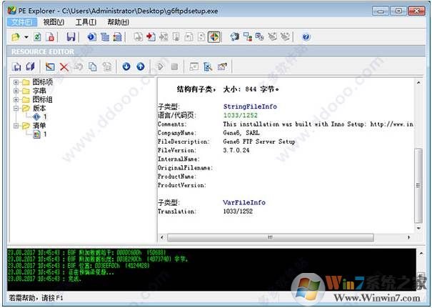This screenshot has height=308, width=432.
Task: Click the section headers toolbar icon
Action: point(117,37)
